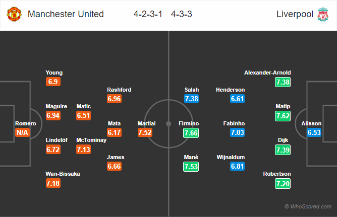Click the Alexander-Arnold player name
This screenshot has height=217, width=337.
pos(267,73)
